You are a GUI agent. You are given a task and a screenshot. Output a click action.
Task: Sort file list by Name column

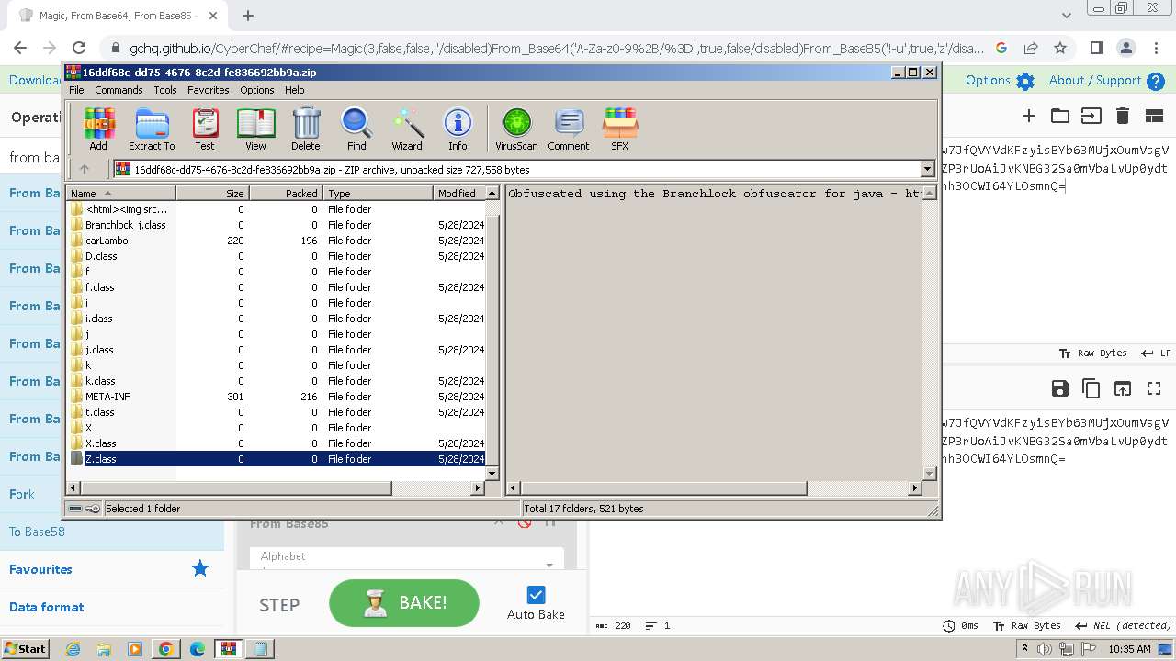(120, 194)
